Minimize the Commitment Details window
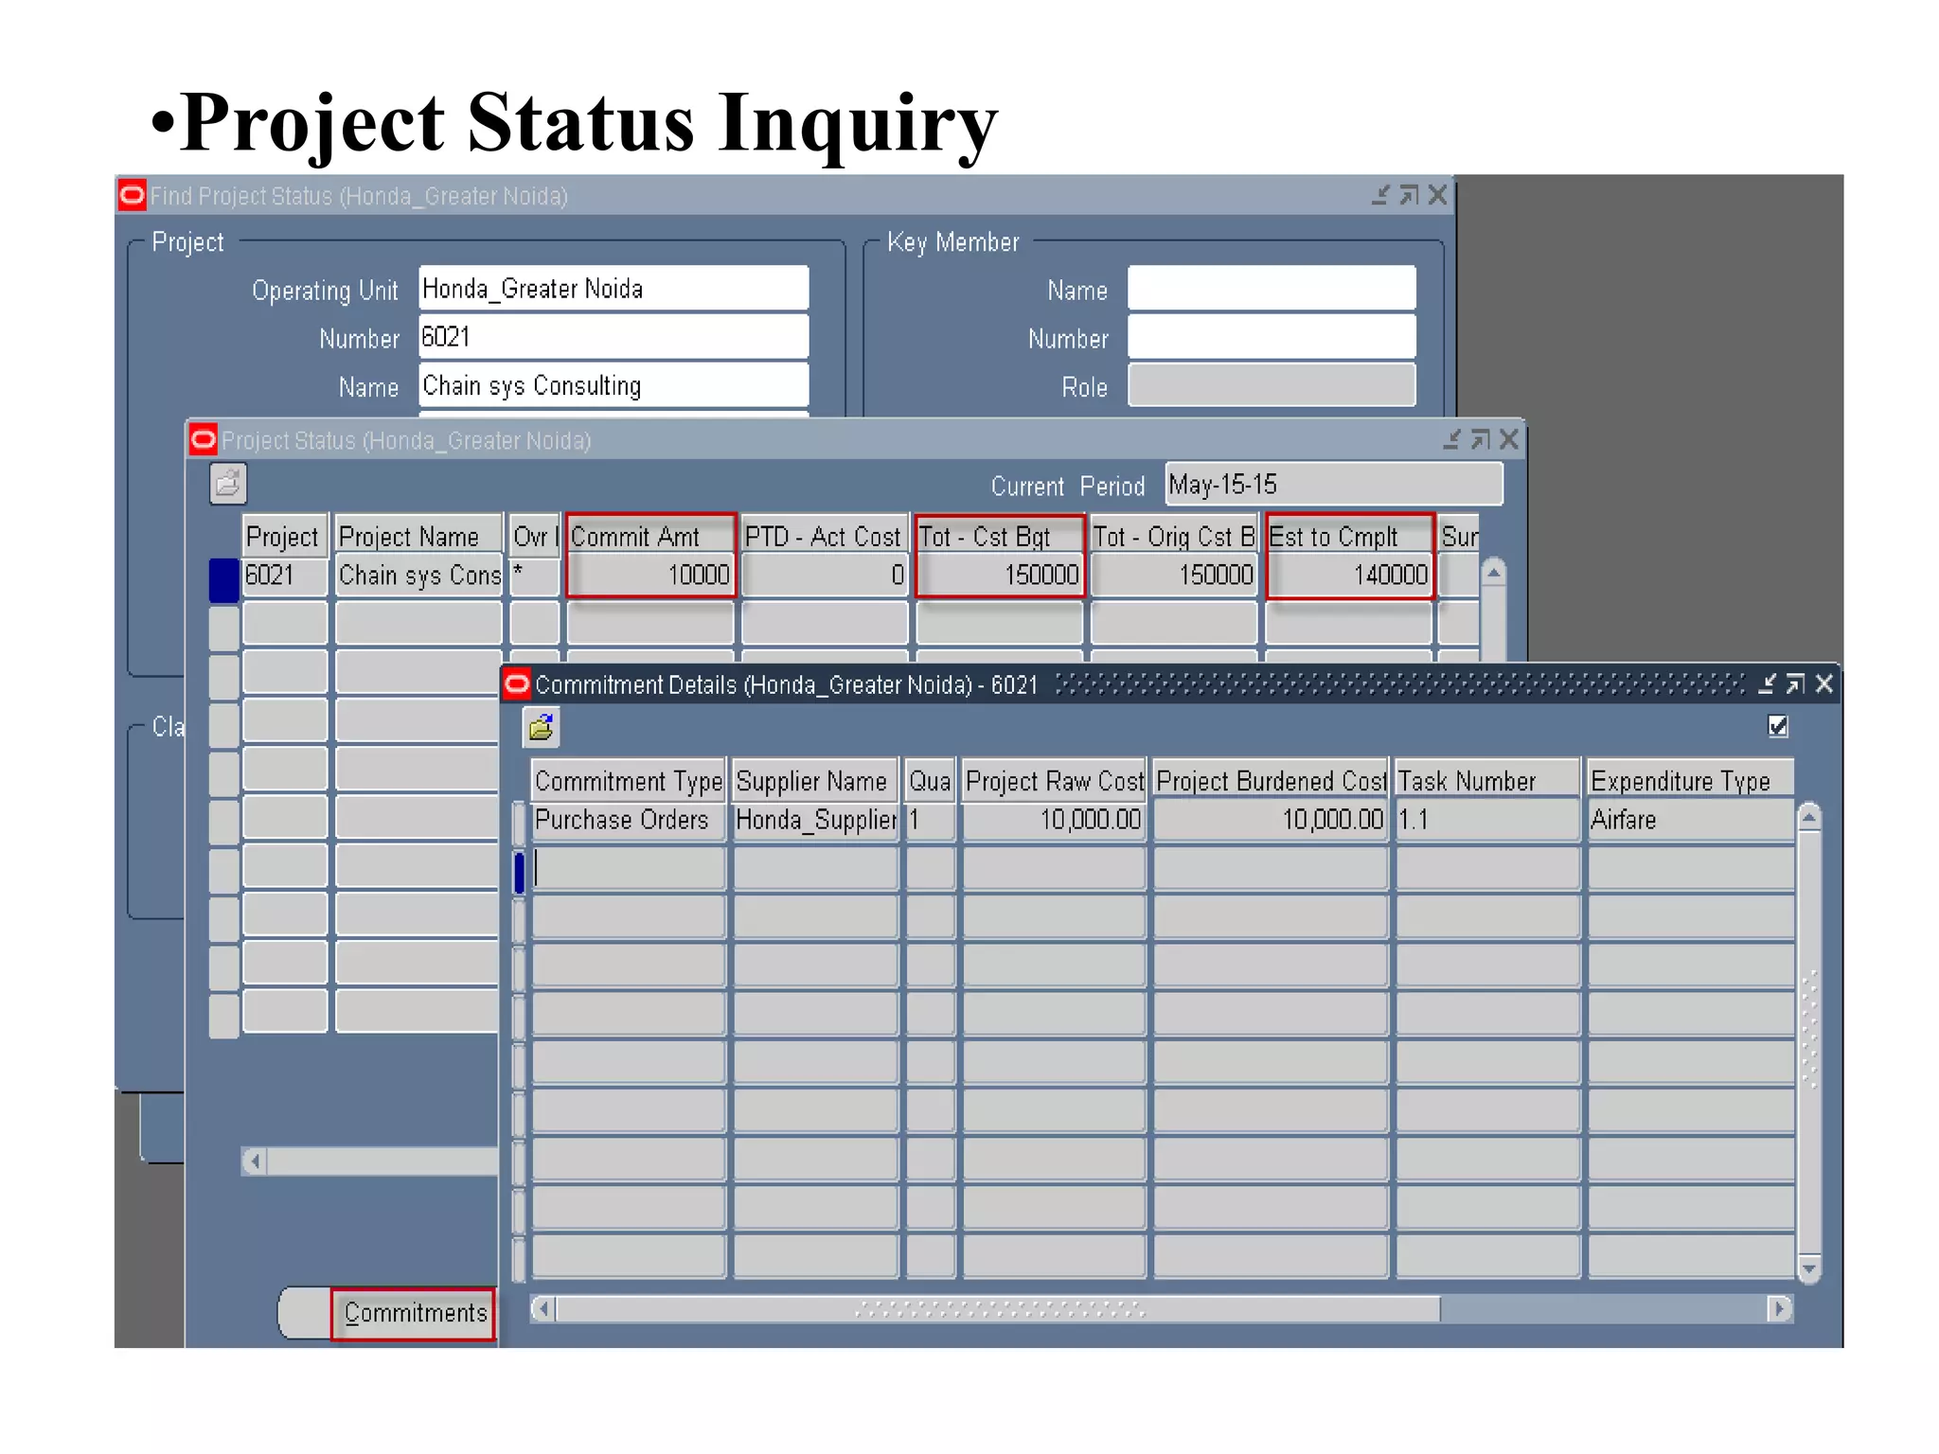The height and width of the screenshot is (1454, 1939). tap(1767, 683)
